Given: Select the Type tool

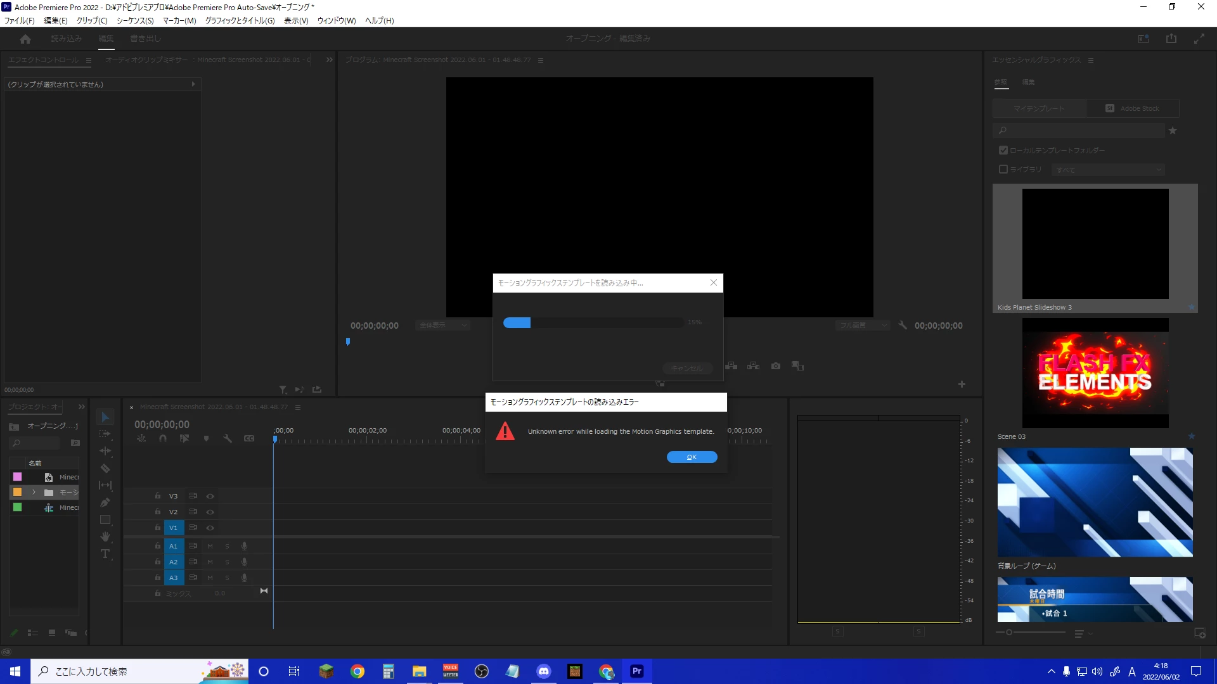Looking at the screenshot, I should coord(105,554).
